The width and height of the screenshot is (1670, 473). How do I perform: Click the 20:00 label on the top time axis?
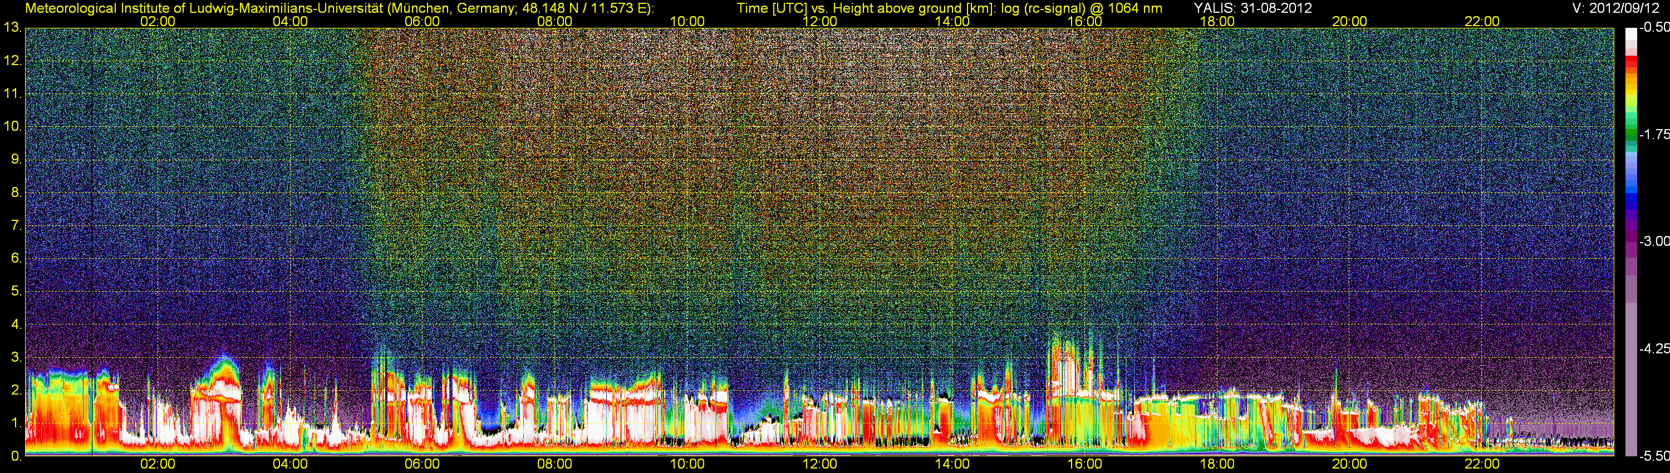(1350, 21)
